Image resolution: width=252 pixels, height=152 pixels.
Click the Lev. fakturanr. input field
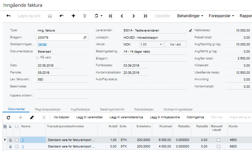point(62,79)
